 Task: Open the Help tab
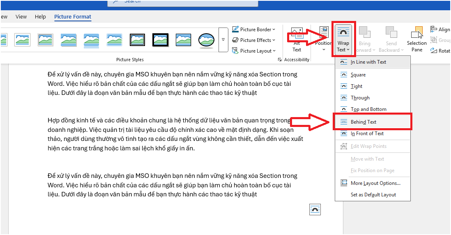coord(40,17)
